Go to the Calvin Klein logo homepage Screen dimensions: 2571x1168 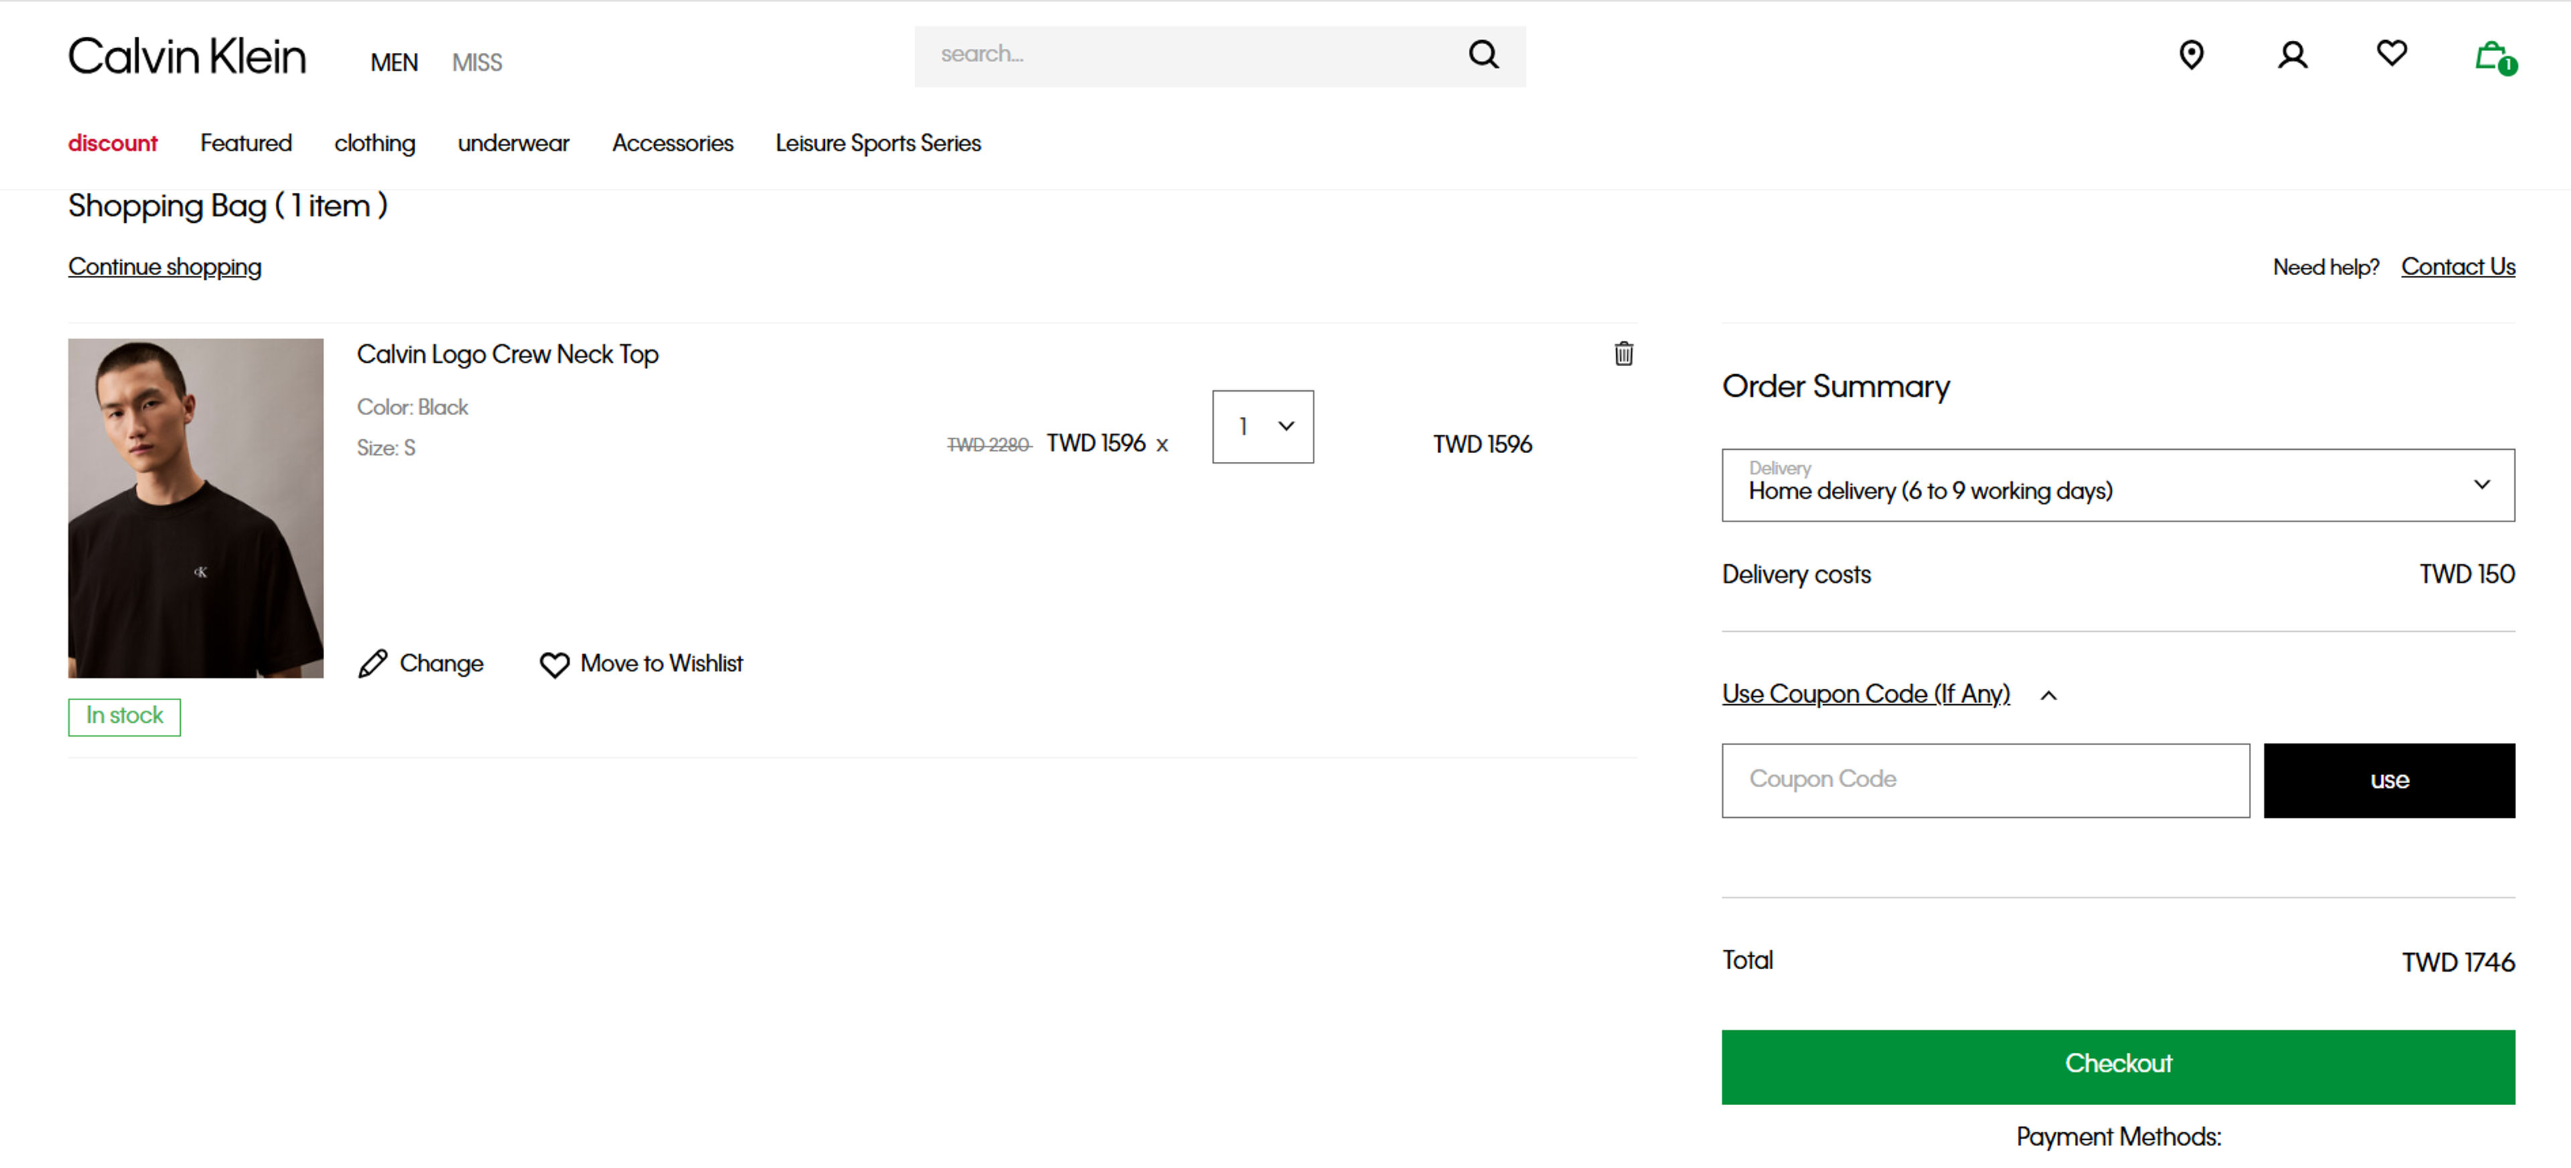[187, 57]
